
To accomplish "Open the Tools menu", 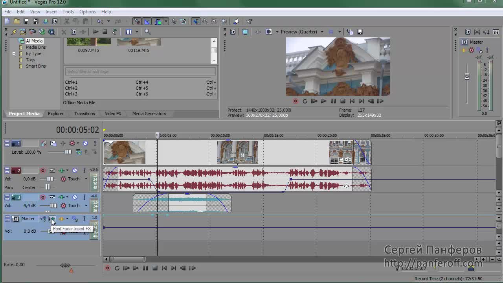I will (68, 12).
